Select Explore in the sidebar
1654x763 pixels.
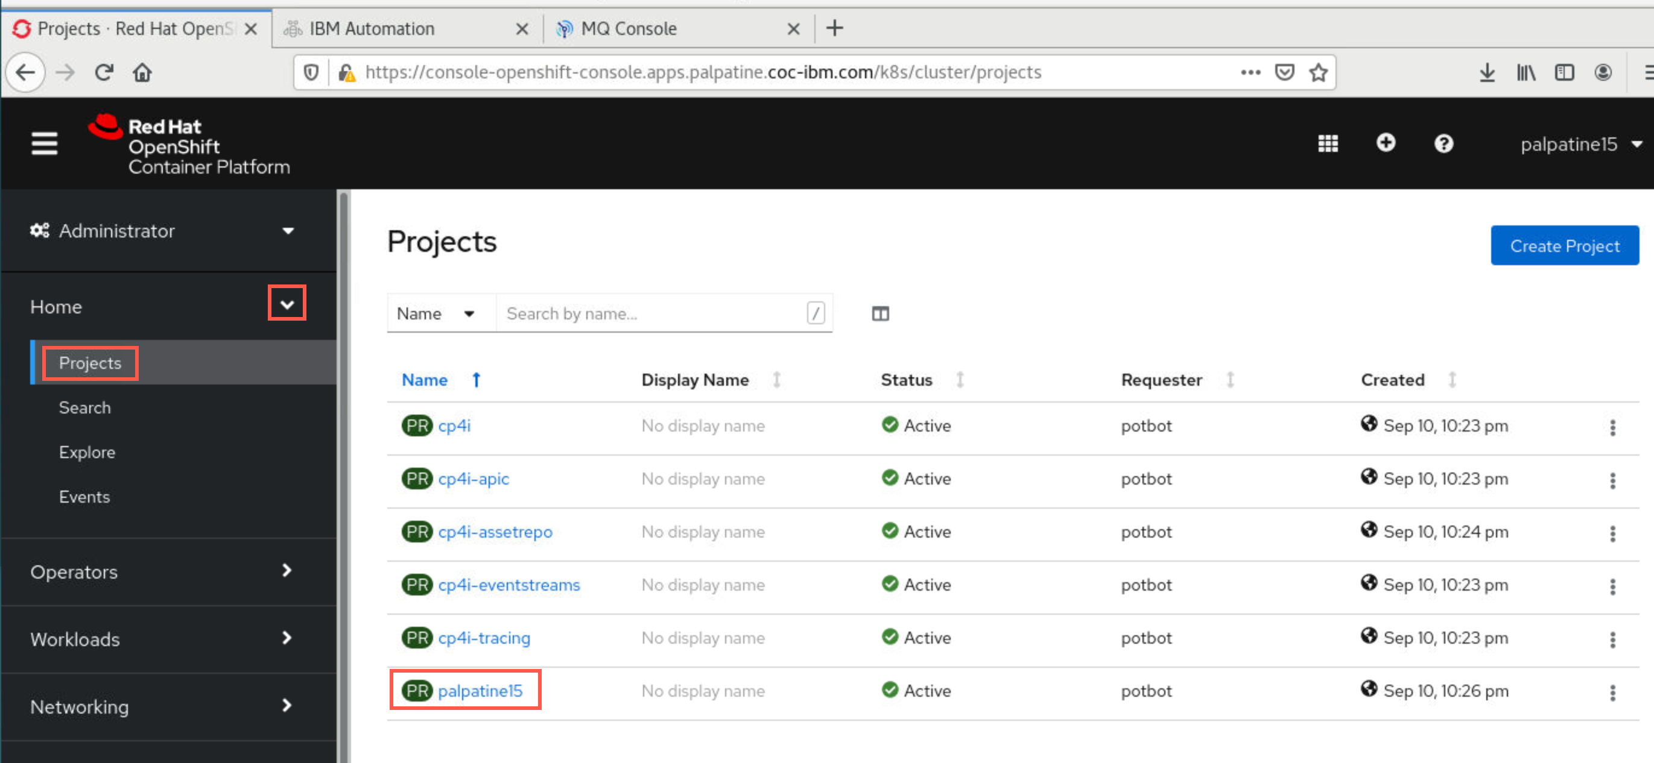coord(87,453)
